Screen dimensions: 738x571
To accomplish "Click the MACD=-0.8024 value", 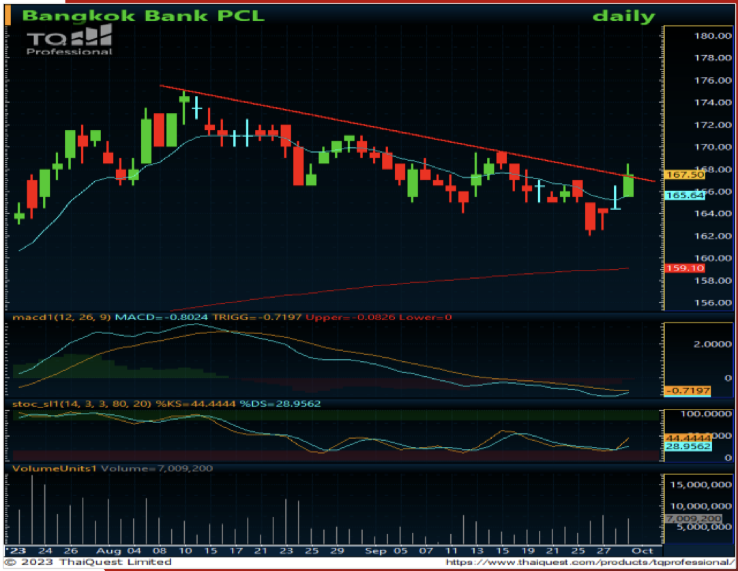I will [x=162, y=317].
